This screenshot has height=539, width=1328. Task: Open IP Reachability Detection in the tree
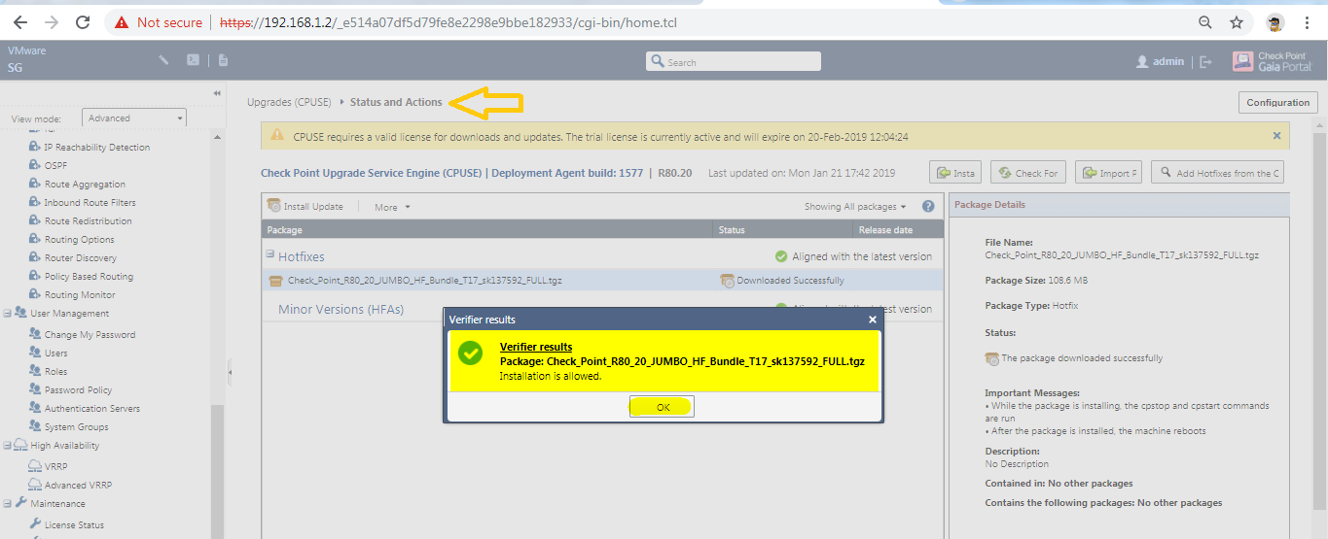(96, 148)
